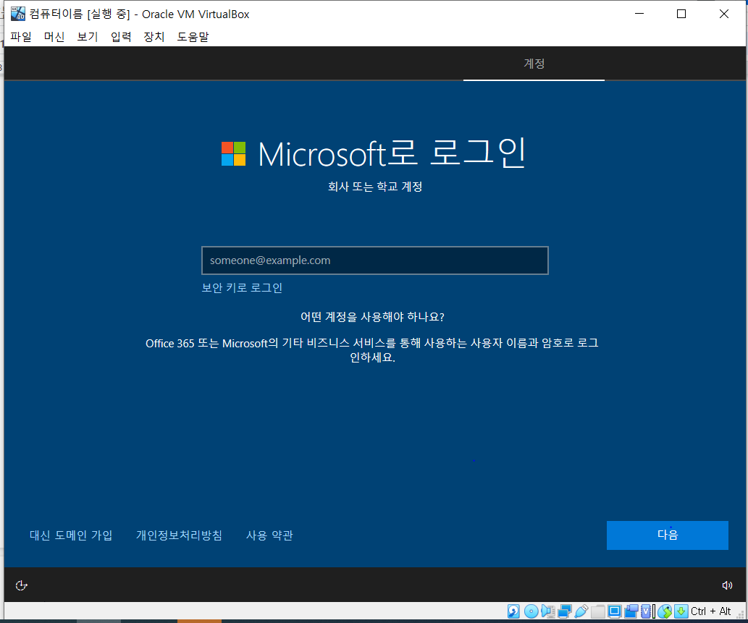Click 대신 도메인 가입 link

71,535
